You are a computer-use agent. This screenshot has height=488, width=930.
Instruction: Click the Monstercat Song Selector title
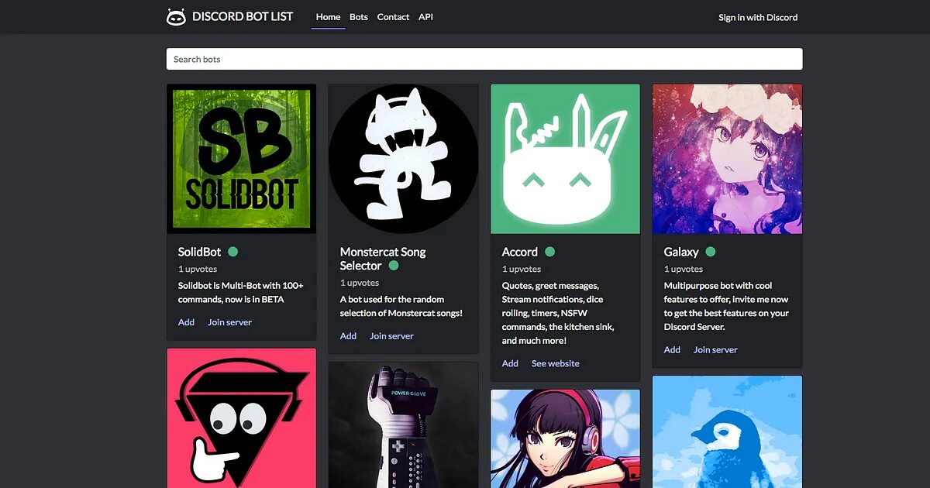click(383, 259)
